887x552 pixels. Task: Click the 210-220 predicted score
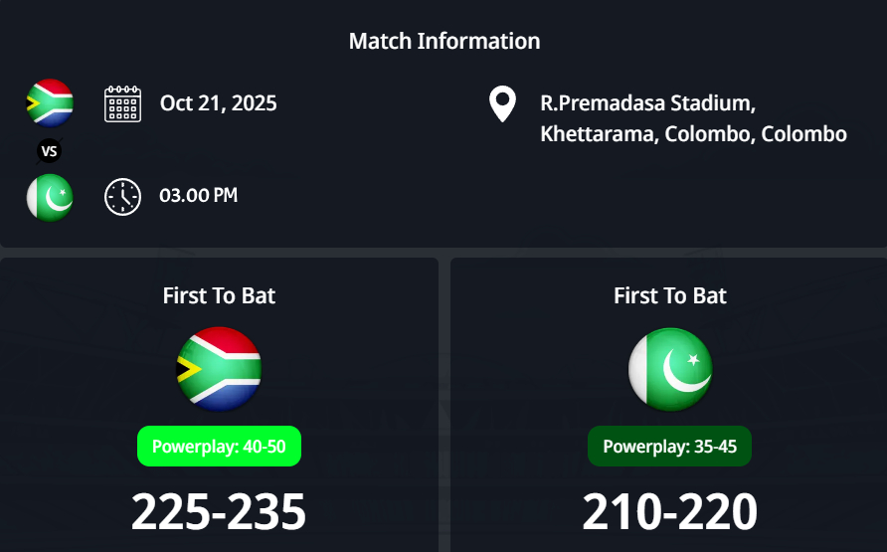(x=670, y=512)
